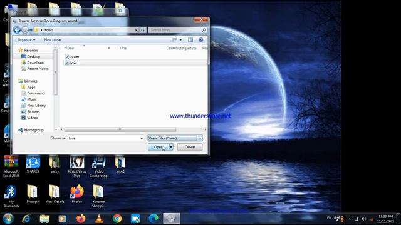
Task: Open the Windows Start menu
Action: pos(8,219)
